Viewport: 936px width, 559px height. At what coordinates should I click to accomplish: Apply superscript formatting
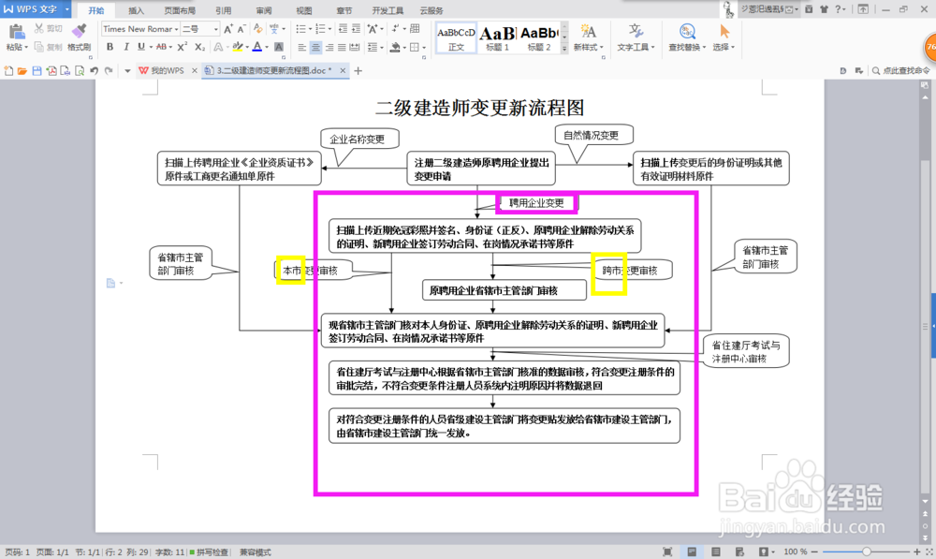181,47
